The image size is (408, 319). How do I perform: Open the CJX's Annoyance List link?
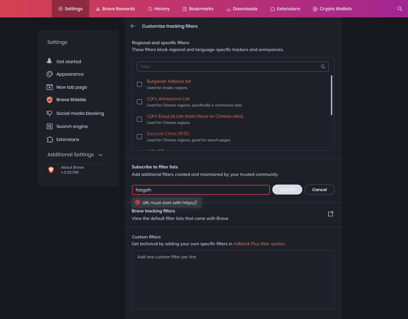[168, 99]
